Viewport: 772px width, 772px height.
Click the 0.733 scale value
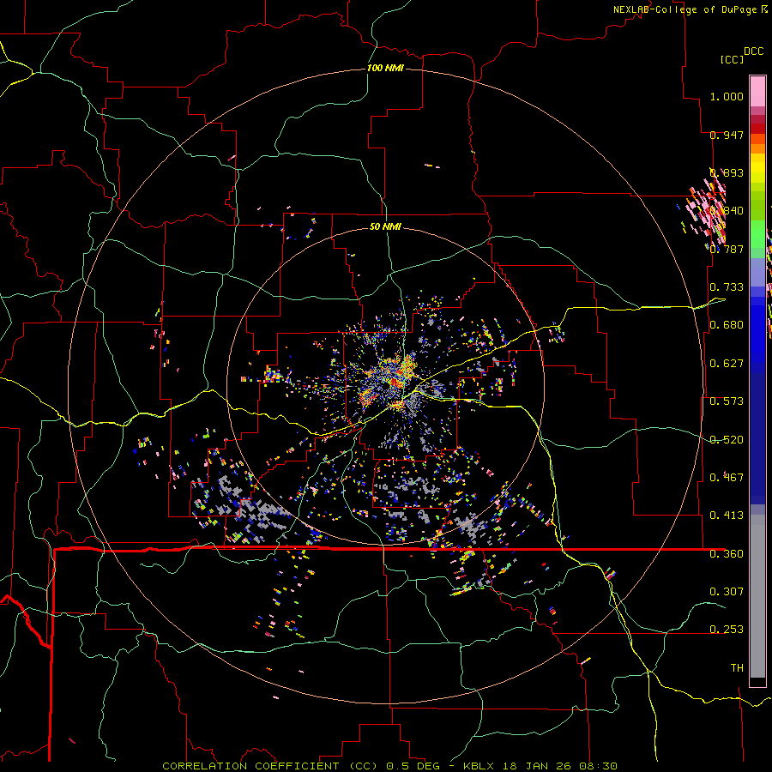coord(727,287)
